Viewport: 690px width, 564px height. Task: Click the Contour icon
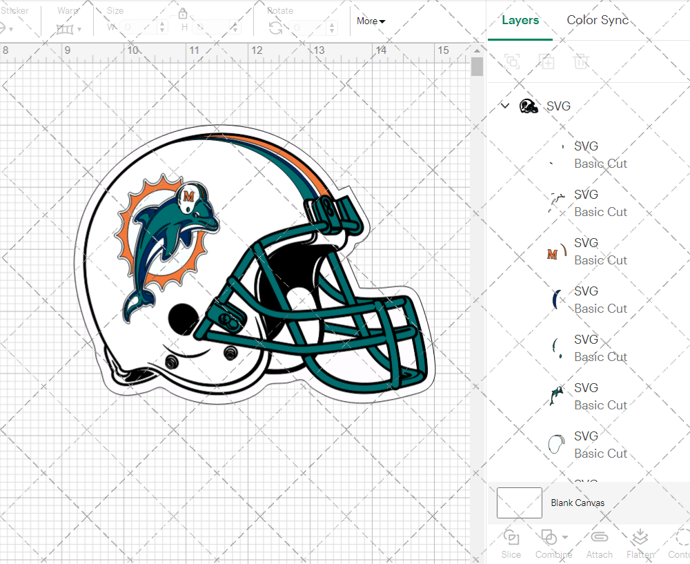coord(681,538)
